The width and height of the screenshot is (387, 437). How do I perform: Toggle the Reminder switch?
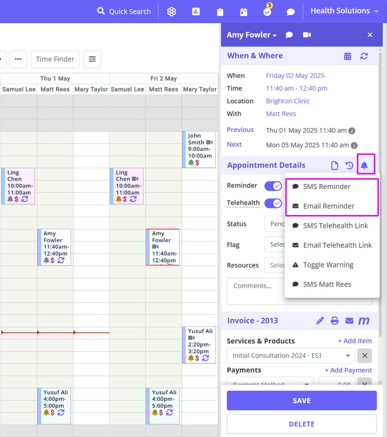273,186
